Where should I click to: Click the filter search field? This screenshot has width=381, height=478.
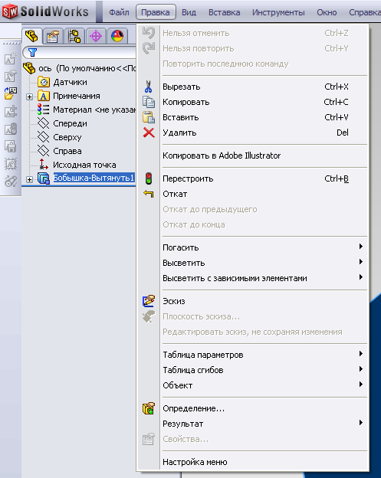(80, 53)
